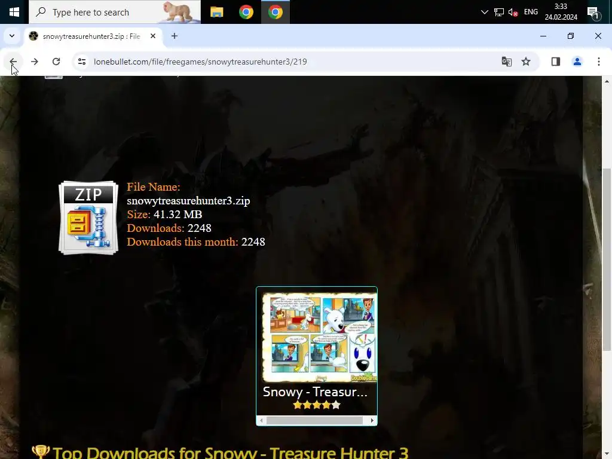Click the carousel horizontal scrollbar thumb

coord(314,420)
